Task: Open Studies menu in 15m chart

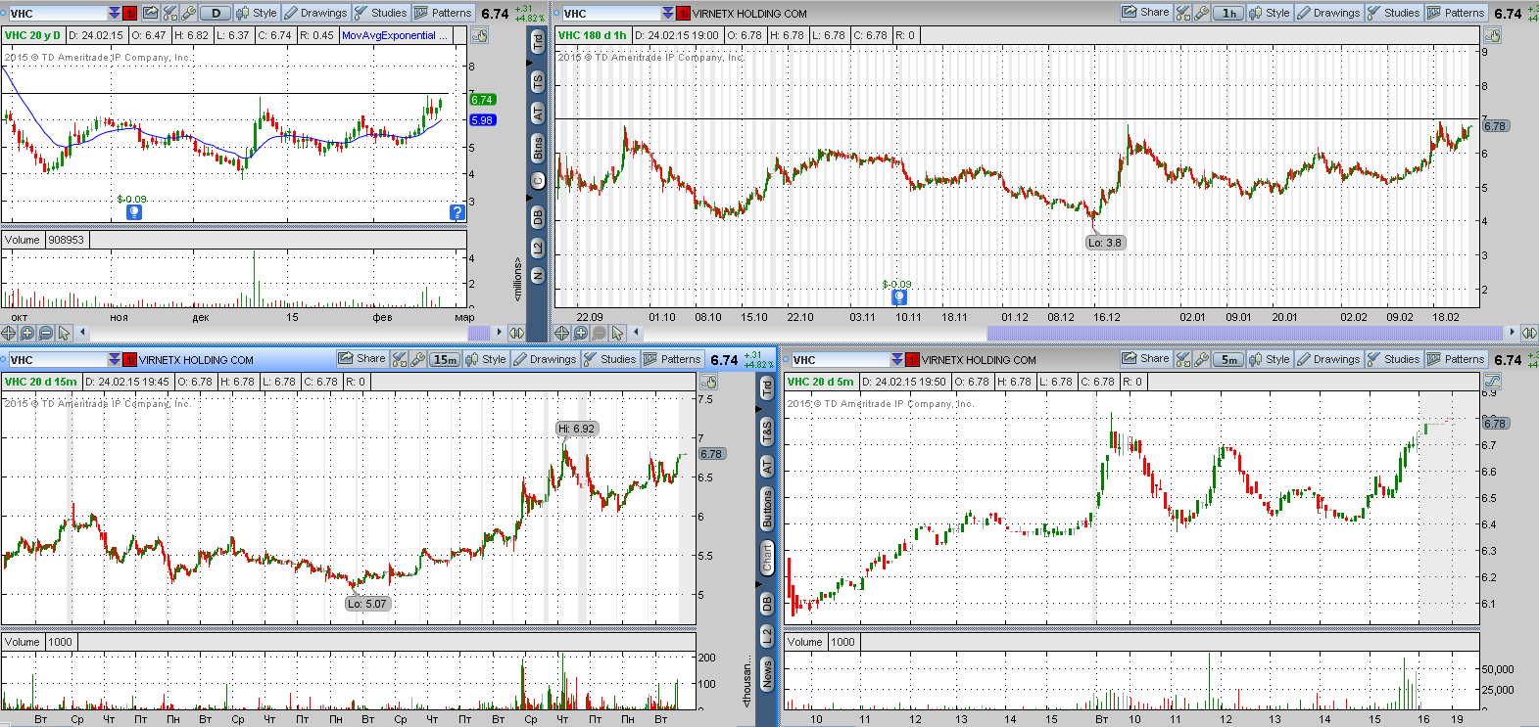Action: 610,359
